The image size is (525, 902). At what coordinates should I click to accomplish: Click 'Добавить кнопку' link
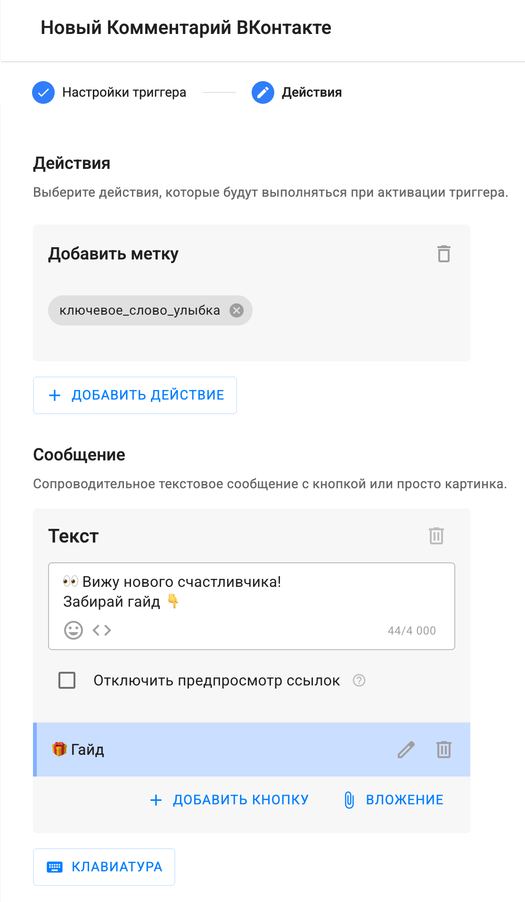(x=230, y=800)
